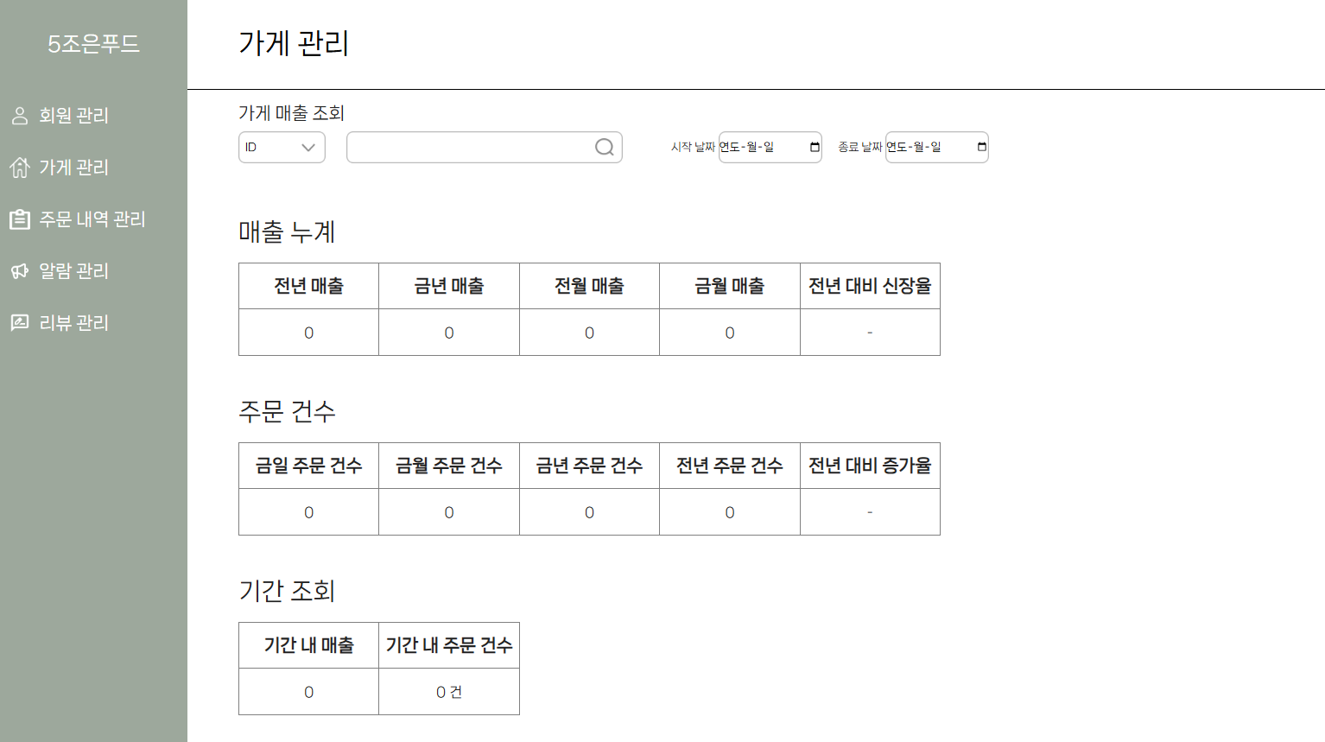The image size is (1325, 742).
Task: Click the 5조은푸드 logo text
Action: [93, 44]
